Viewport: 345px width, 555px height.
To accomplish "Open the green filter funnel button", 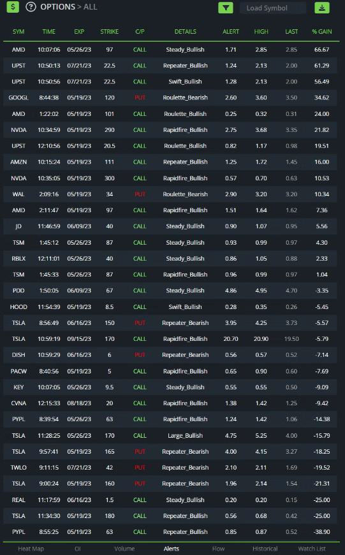I will pos(226,8).
